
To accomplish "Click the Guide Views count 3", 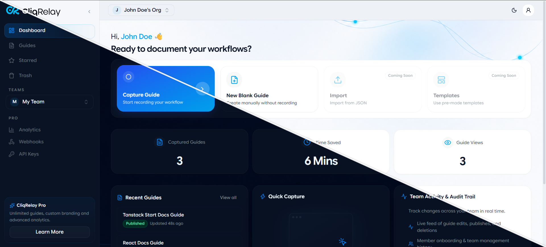I will 463,161.
